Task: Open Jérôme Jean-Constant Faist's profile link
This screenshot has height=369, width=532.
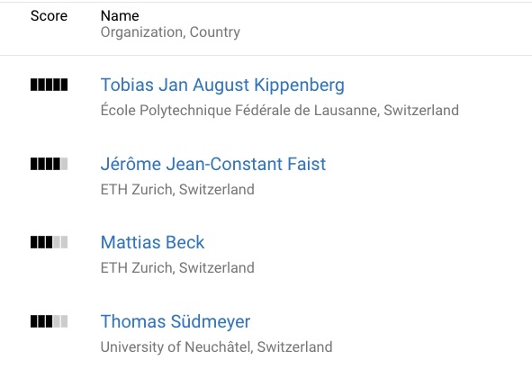Action: click(213, 164)
